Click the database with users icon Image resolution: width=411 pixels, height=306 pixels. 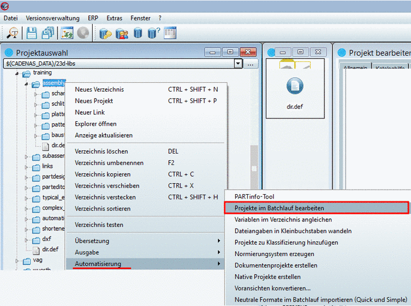click(122, 33)
